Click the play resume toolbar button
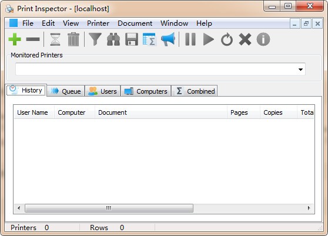The width and height of the screenshot is (328, 236). 209,39
